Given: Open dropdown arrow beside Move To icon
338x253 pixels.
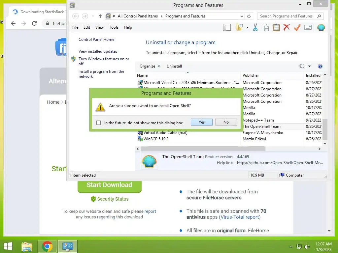Looking at the screenshot, I should tap(247, 28).
